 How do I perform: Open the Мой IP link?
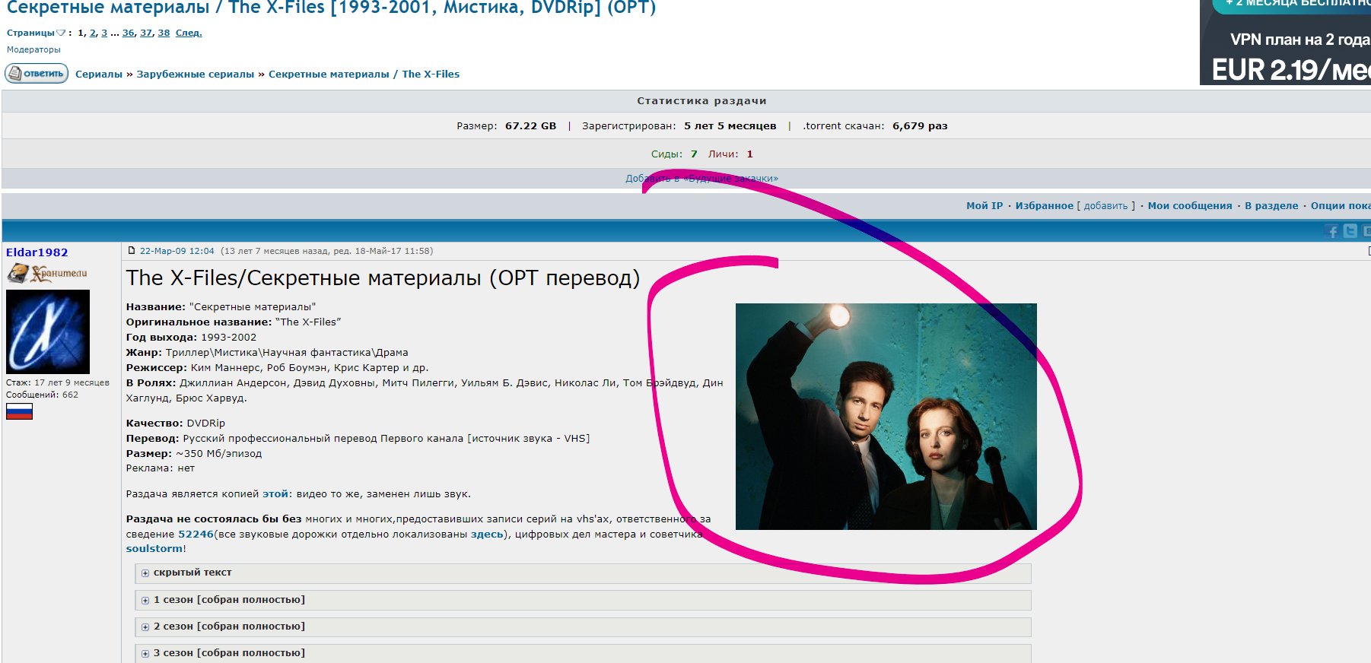(985, 205)
